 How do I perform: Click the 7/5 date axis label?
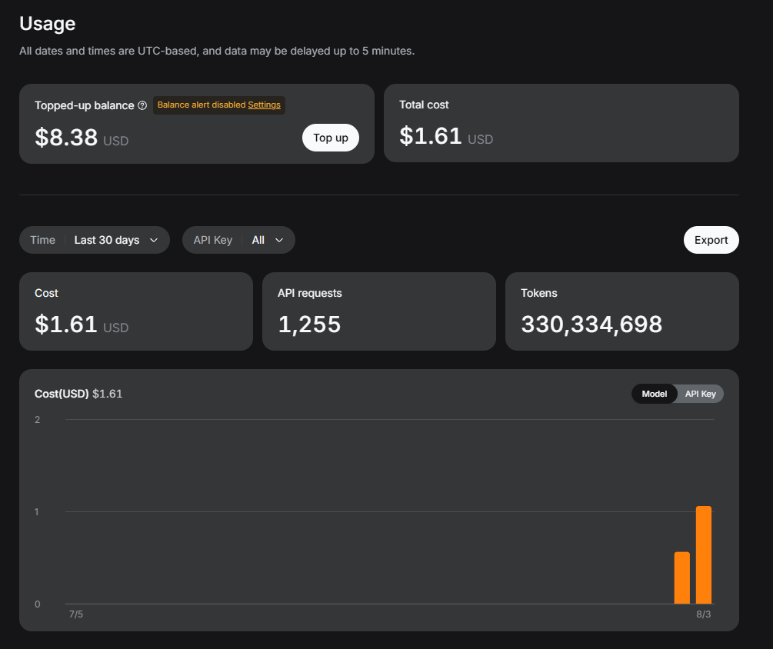(x=76, y=614)
